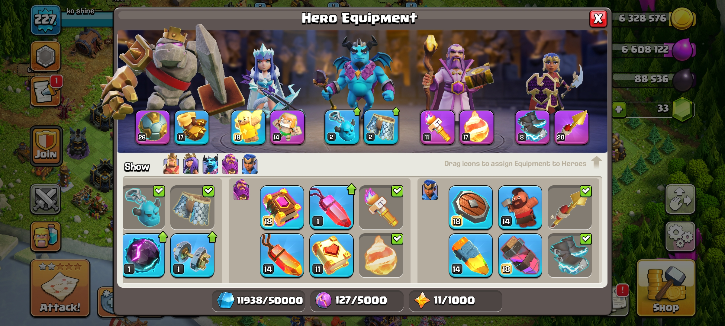The height and width of the screenshot is (326, 725).
Task: Select the Hog Rider Puppet level 14
Action: click(520, 207)
